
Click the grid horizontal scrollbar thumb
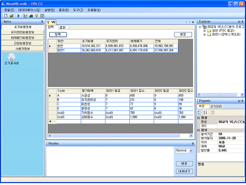click(116, 136)
